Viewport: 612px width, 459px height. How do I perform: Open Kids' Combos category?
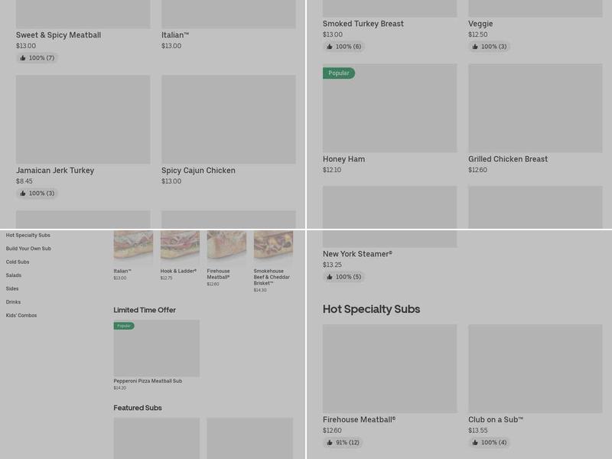pos(21,315)
